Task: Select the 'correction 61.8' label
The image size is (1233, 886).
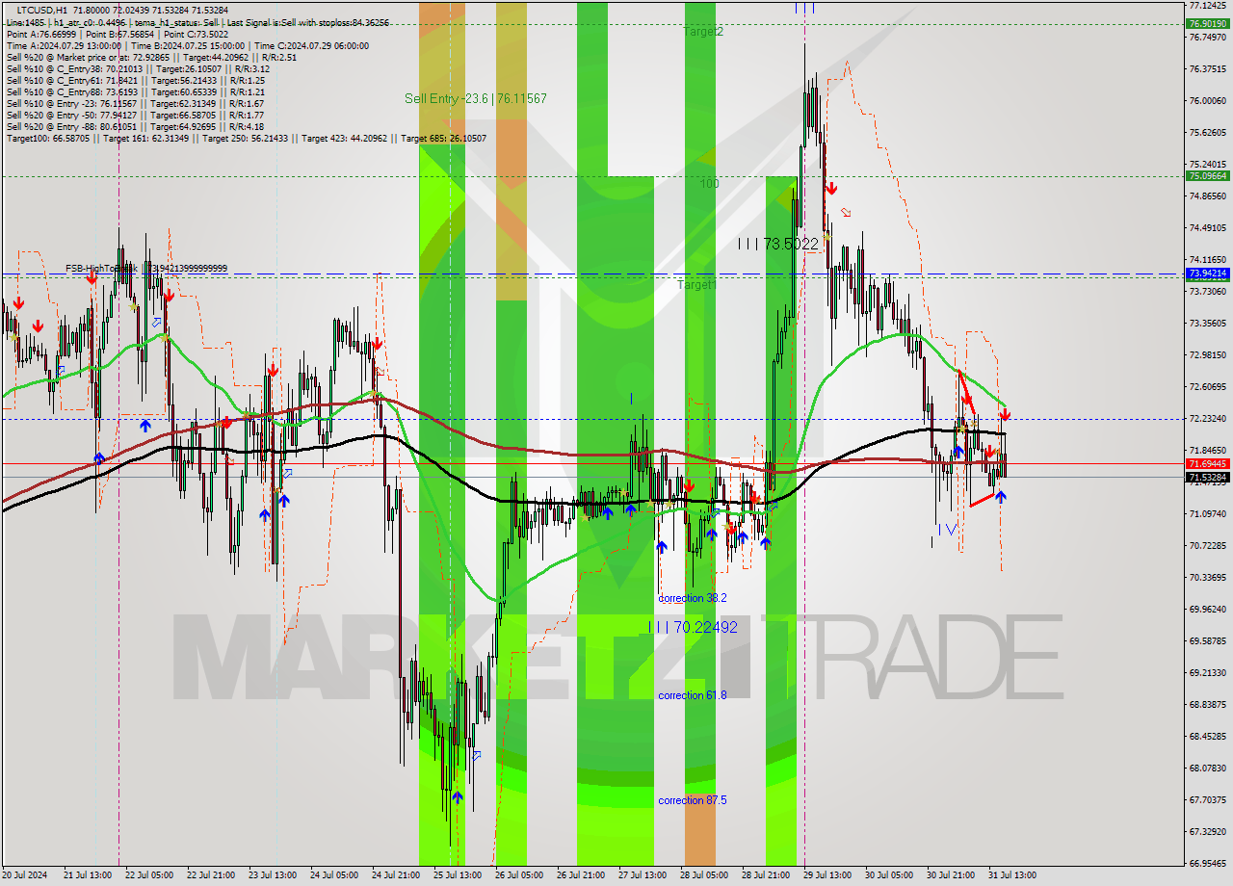Action: tap(692, 695)
